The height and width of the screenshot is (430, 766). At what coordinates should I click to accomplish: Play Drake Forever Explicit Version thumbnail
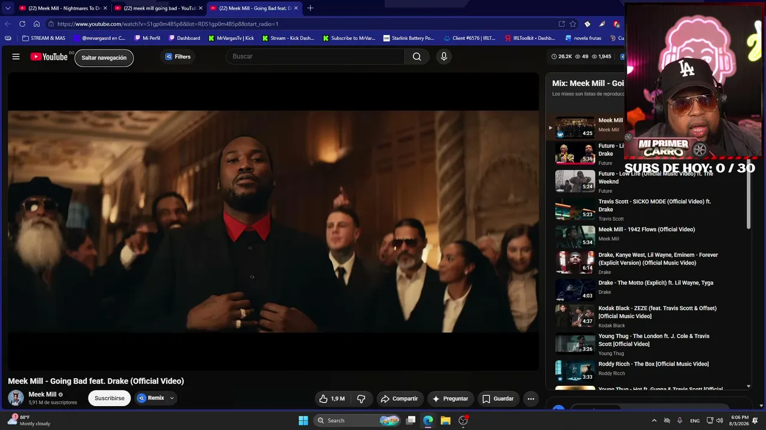pyautogui.click(x=575, y=262)
